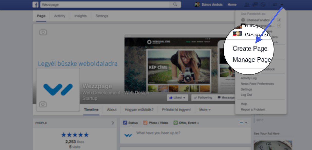Open the Próbáld ki ingyen! tab

pyautogui.click(x=176, y=110)
